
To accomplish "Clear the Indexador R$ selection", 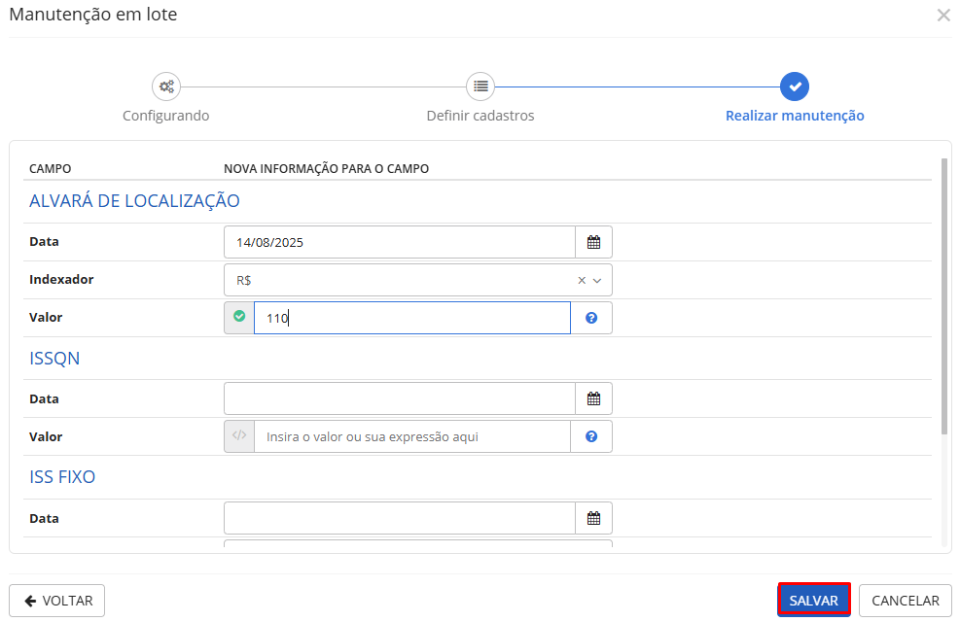I will tap(582, 280).
